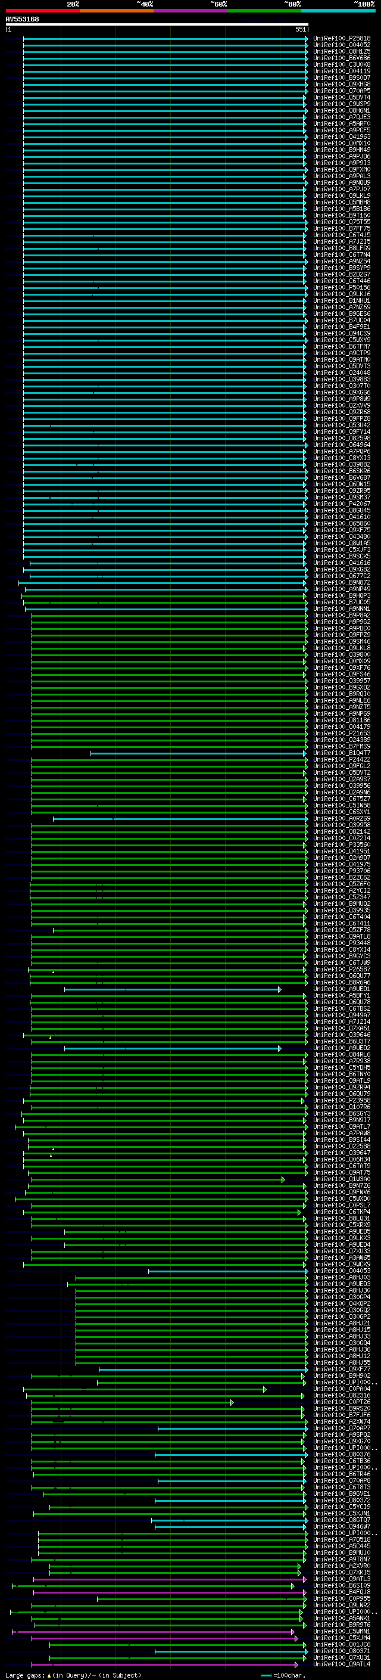The width and height of the screenshot is (381, 1680).
Task: Select the UniRef100_Q9FXM0 label
Action: click(x=341, y=169)
